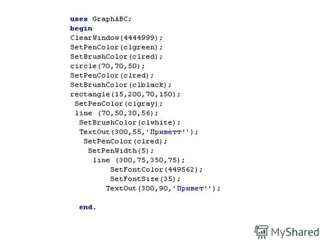Click the 'begin' keyword
335x251 pixels.
coord(81,28)
